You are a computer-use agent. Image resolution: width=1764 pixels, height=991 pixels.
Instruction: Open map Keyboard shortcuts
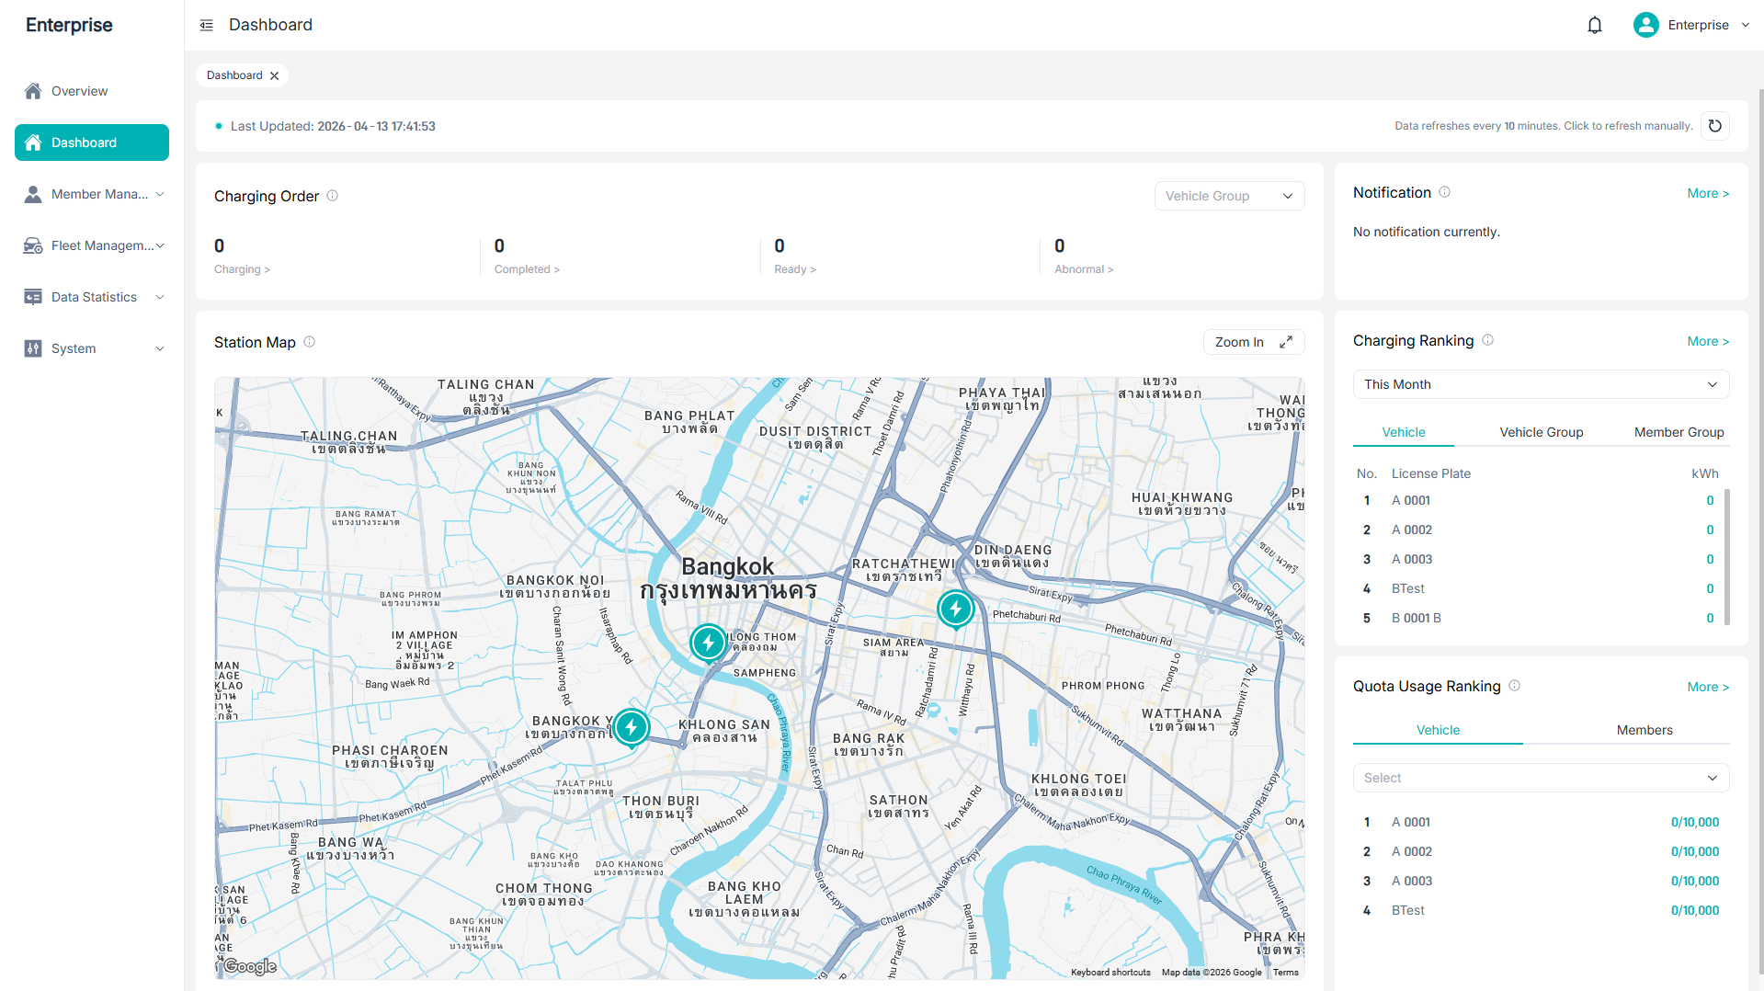1110,973
